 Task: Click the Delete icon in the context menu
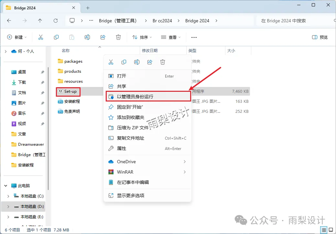163,62
